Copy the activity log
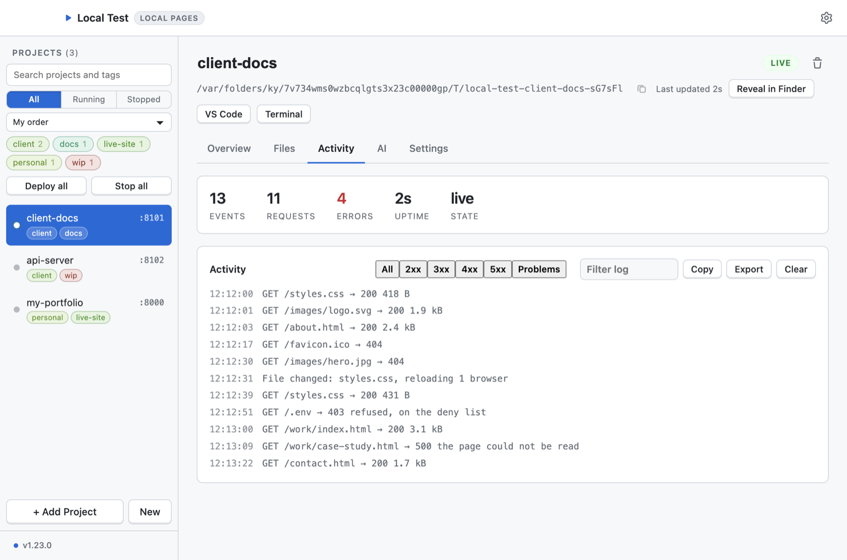 pyautogui.click(x=702, y=269)
